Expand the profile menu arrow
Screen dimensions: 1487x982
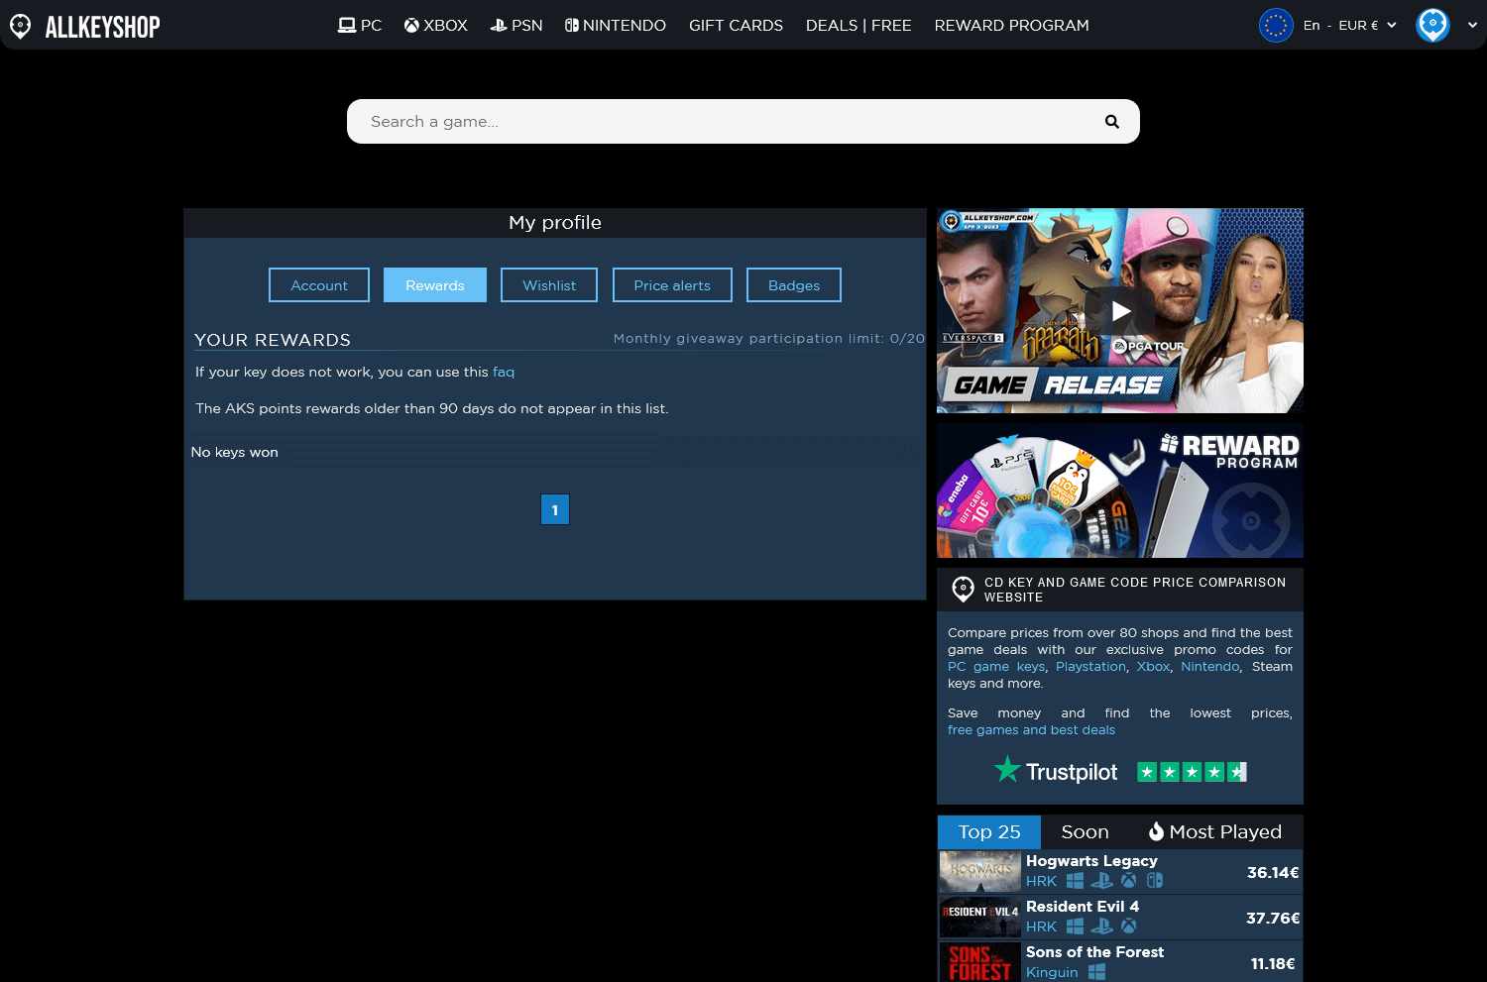(x=1472, y=26)
